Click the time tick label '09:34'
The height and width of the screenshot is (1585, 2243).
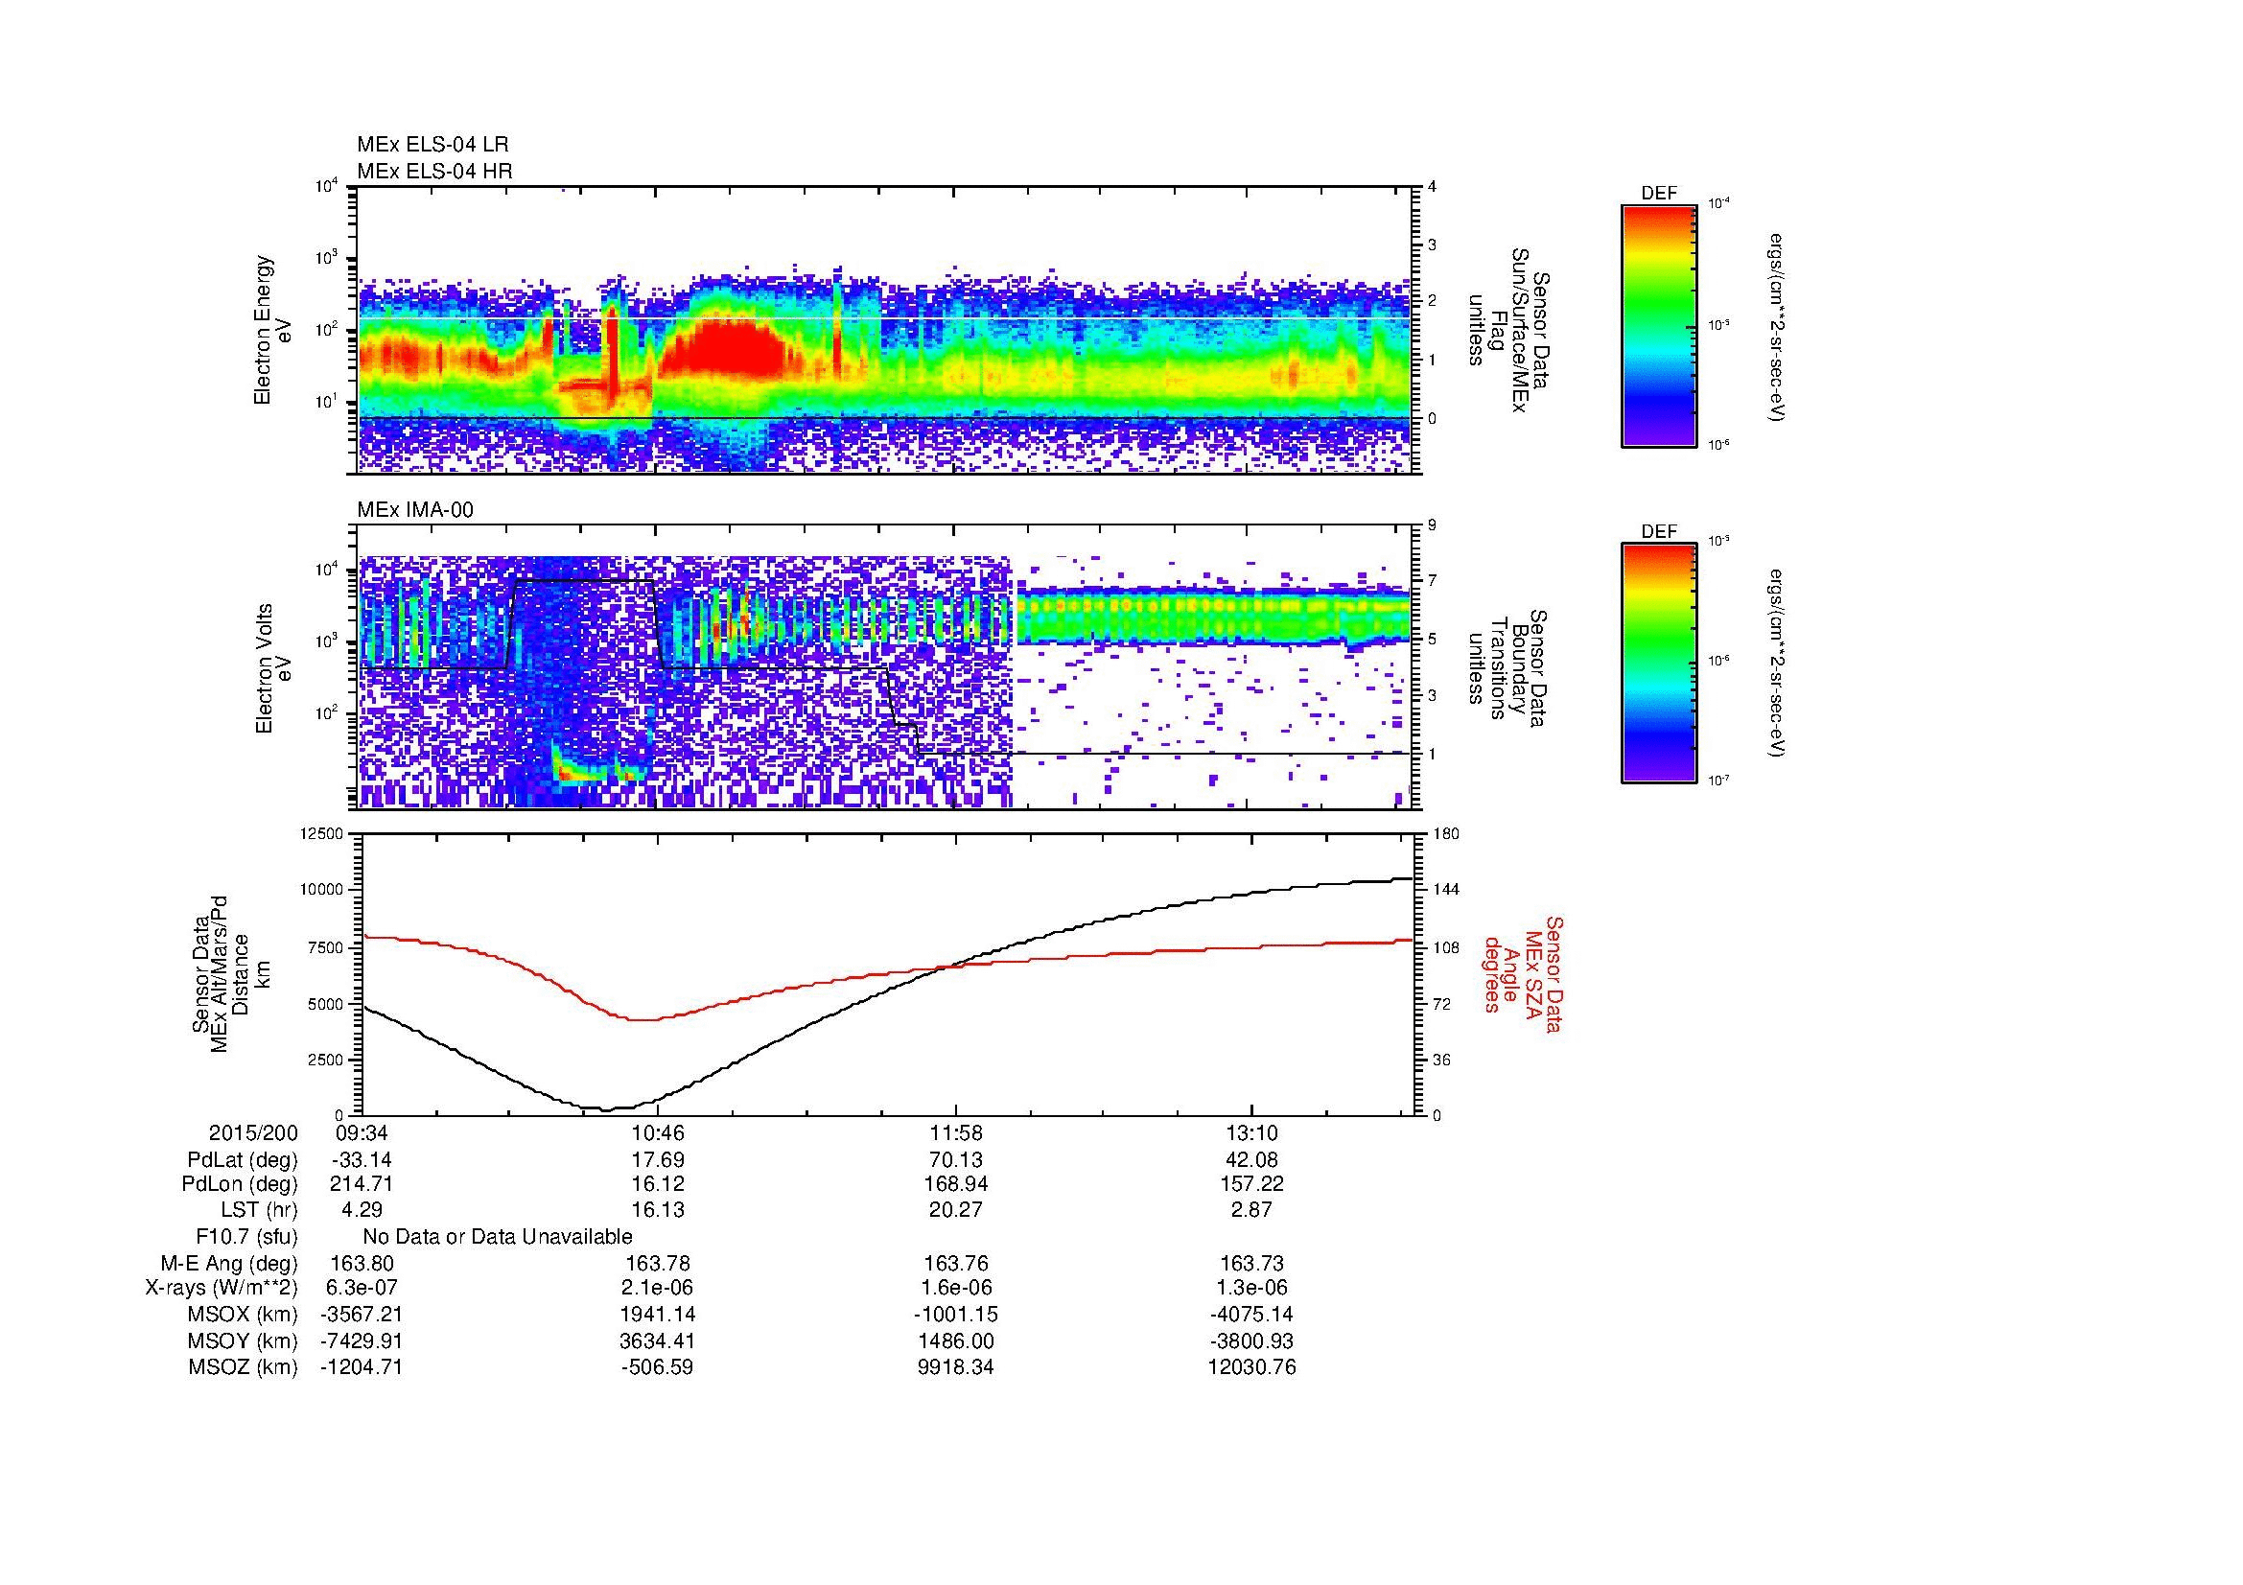(362, 1133)
